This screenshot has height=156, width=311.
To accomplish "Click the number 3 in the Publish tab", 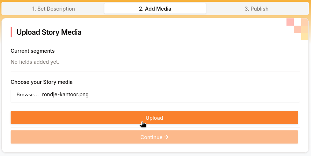I will coord(246,9).
